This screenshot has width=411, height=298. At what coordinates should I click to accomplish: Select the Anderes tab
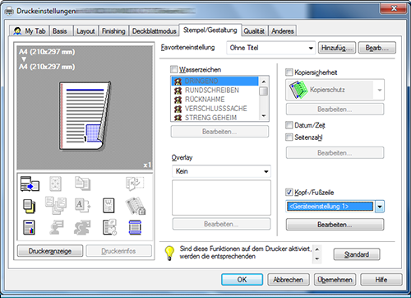click(x=283, y=31)
